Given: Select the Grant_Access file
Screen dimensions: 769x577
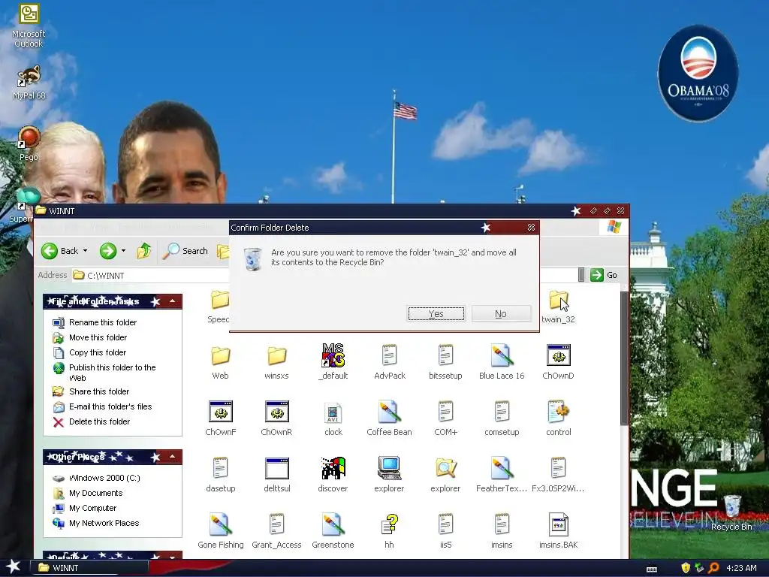Looking at the screenshot, I should tap(276, 531).
